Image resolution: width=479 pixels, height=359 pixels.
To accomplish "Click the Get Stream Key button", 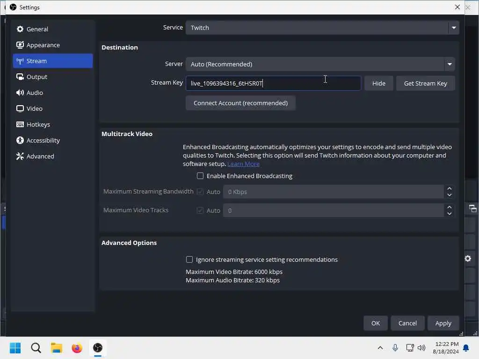I will point(425,83).
